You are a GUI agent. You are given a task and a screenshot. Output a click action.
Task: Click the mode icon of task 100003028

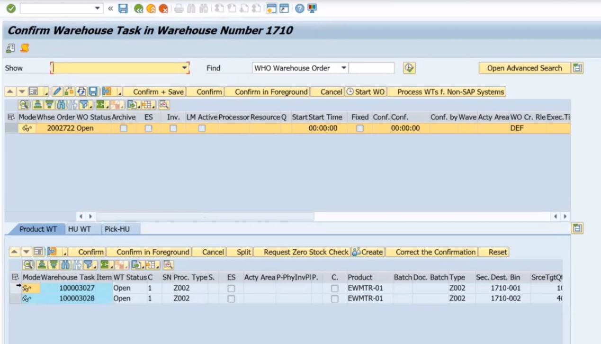(27, 299)
